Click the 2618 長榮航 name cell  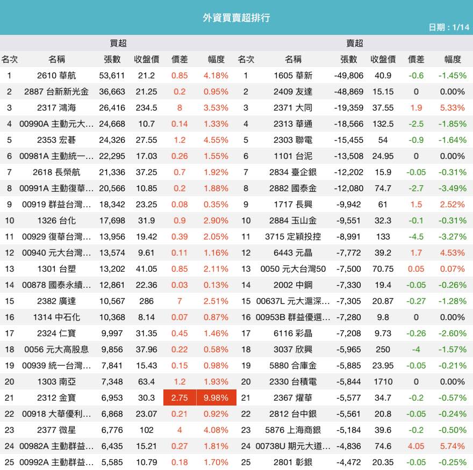click(x=56, y=172)
